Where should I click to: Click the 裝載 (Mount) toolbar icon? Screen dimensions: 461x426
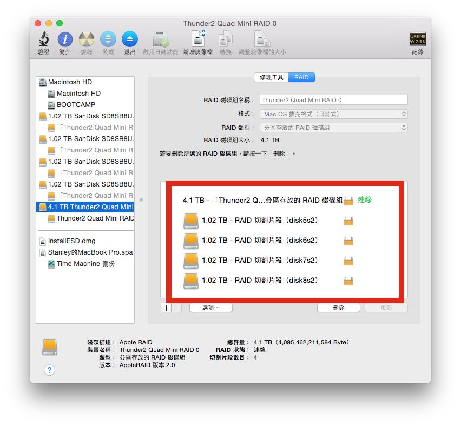point(108,40)
